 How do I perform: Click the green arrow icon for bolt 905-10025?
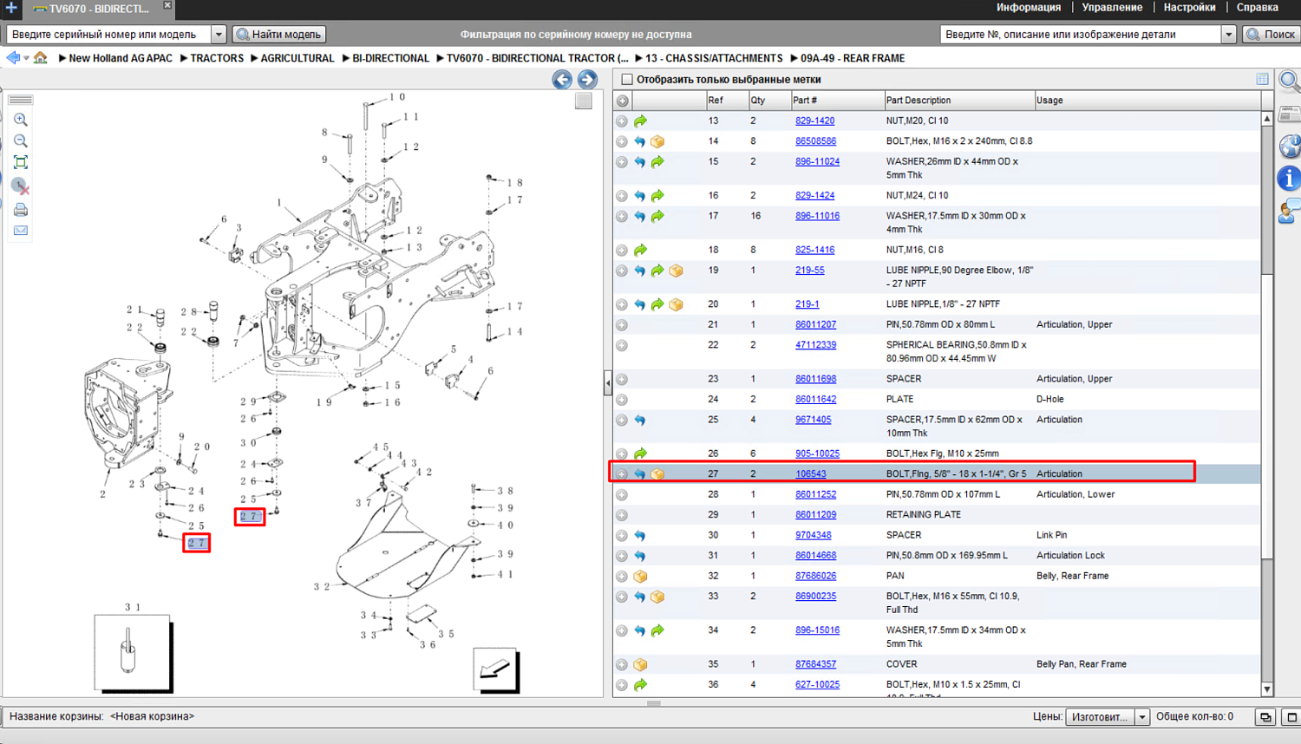click(x=640, y=454)
